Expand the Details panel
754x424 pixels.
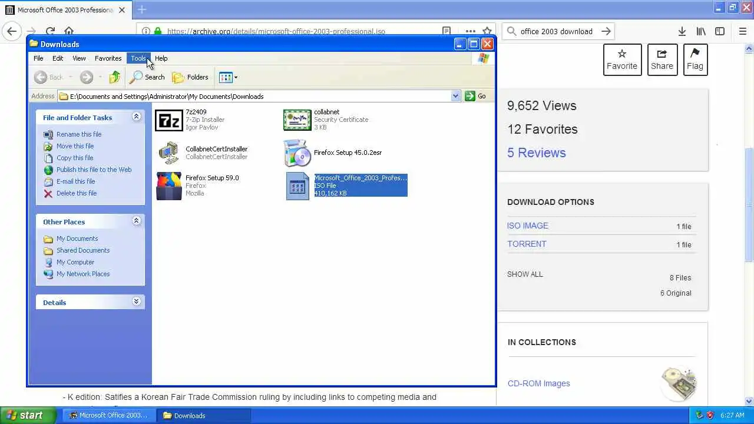[136, 302]
